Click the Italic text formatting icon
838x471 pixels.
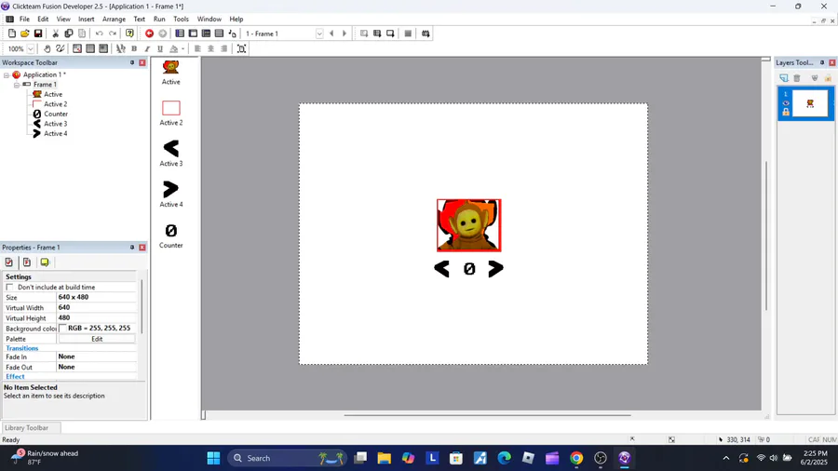tap(147, 48)
